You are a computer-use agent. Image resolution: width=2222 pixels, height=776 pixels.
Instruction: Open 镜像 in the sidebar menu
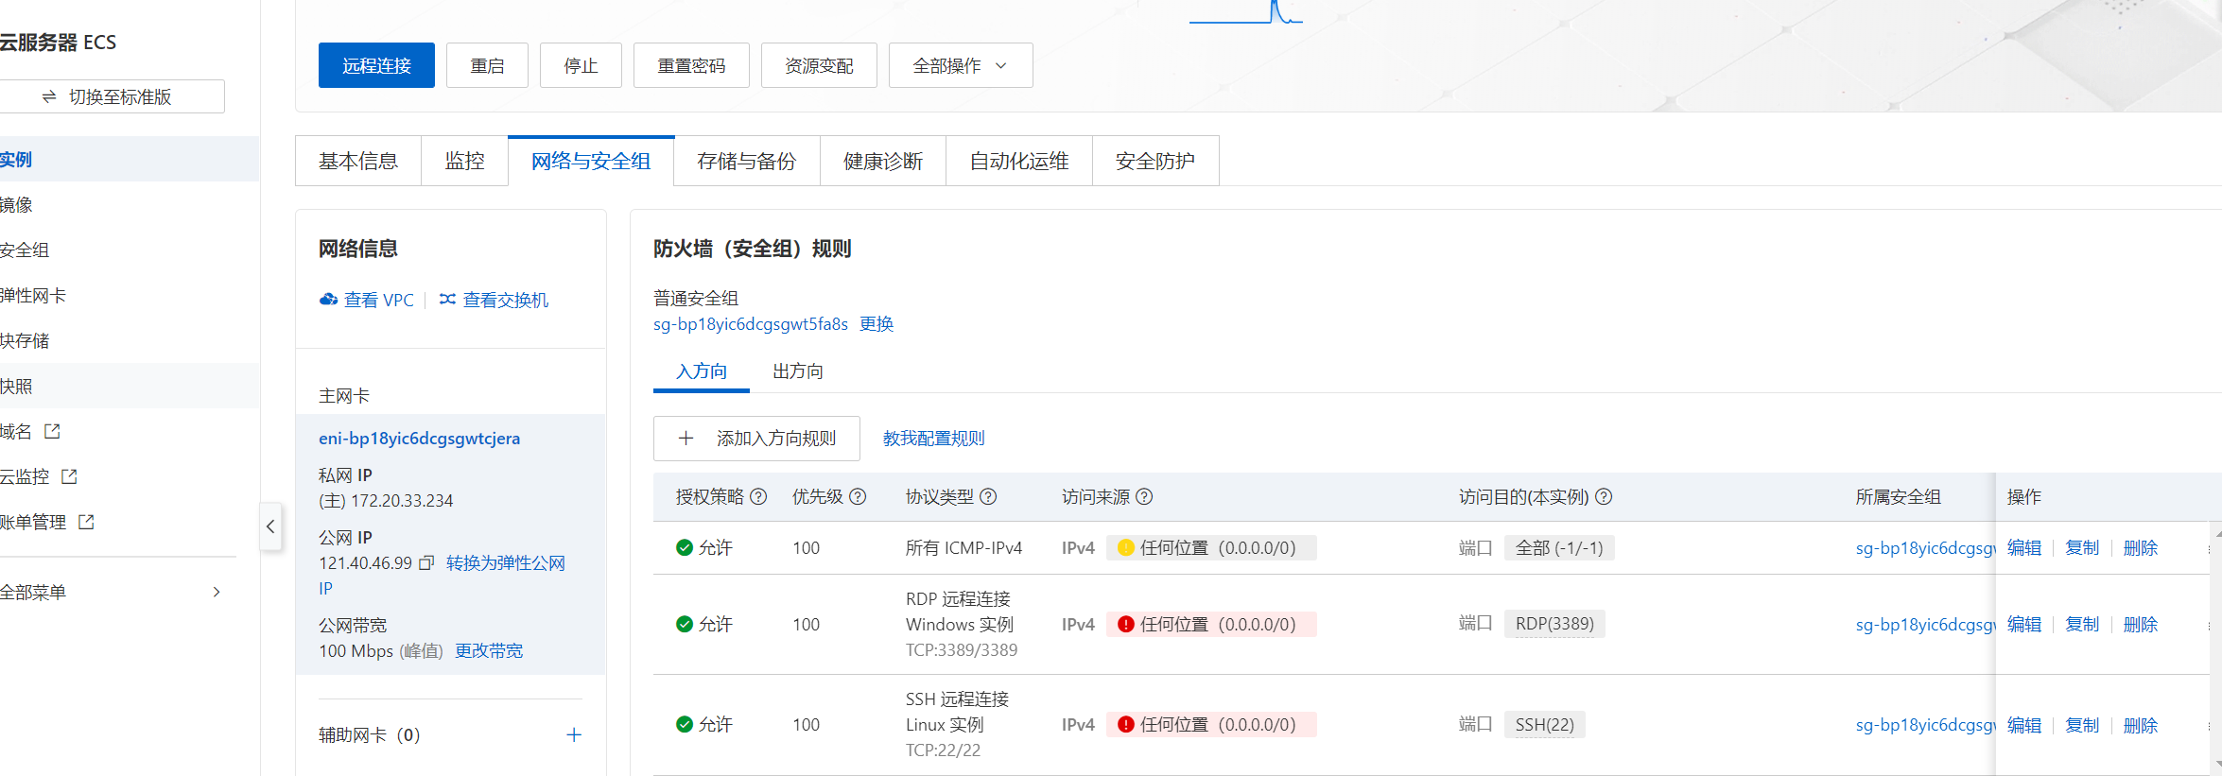coord(130,204)
